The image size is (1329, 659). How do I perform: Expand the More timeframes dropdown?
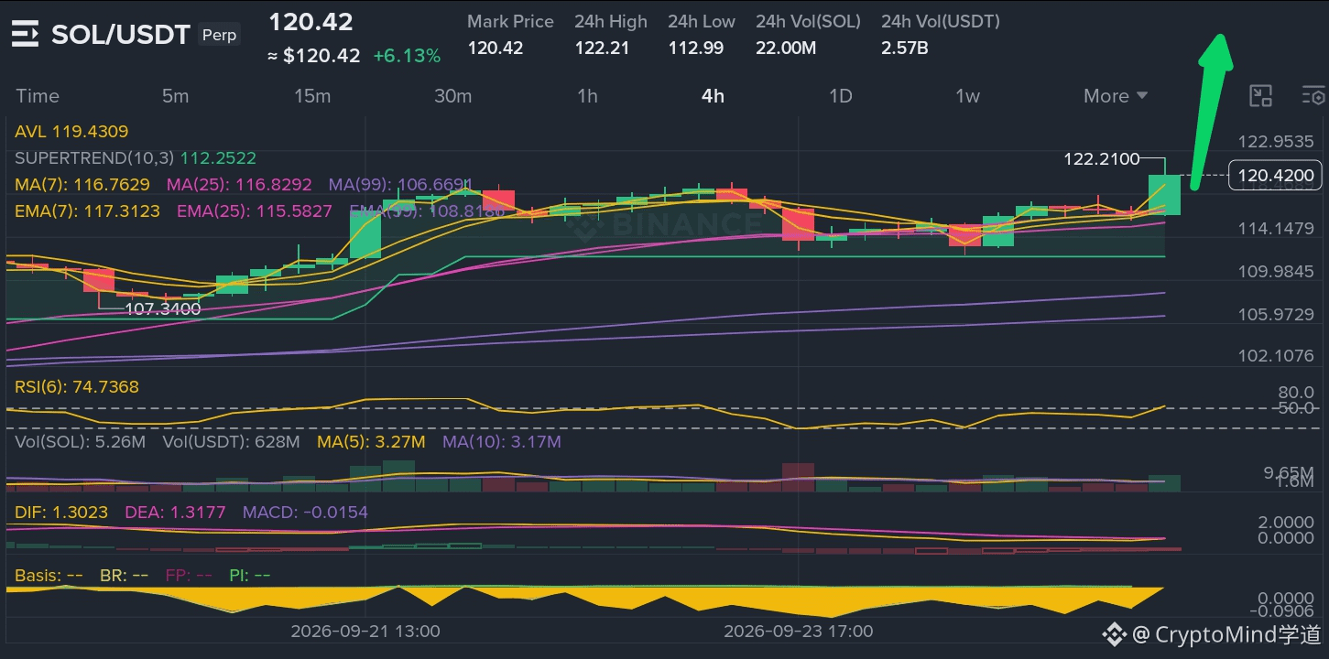(x=1116, y=96)
